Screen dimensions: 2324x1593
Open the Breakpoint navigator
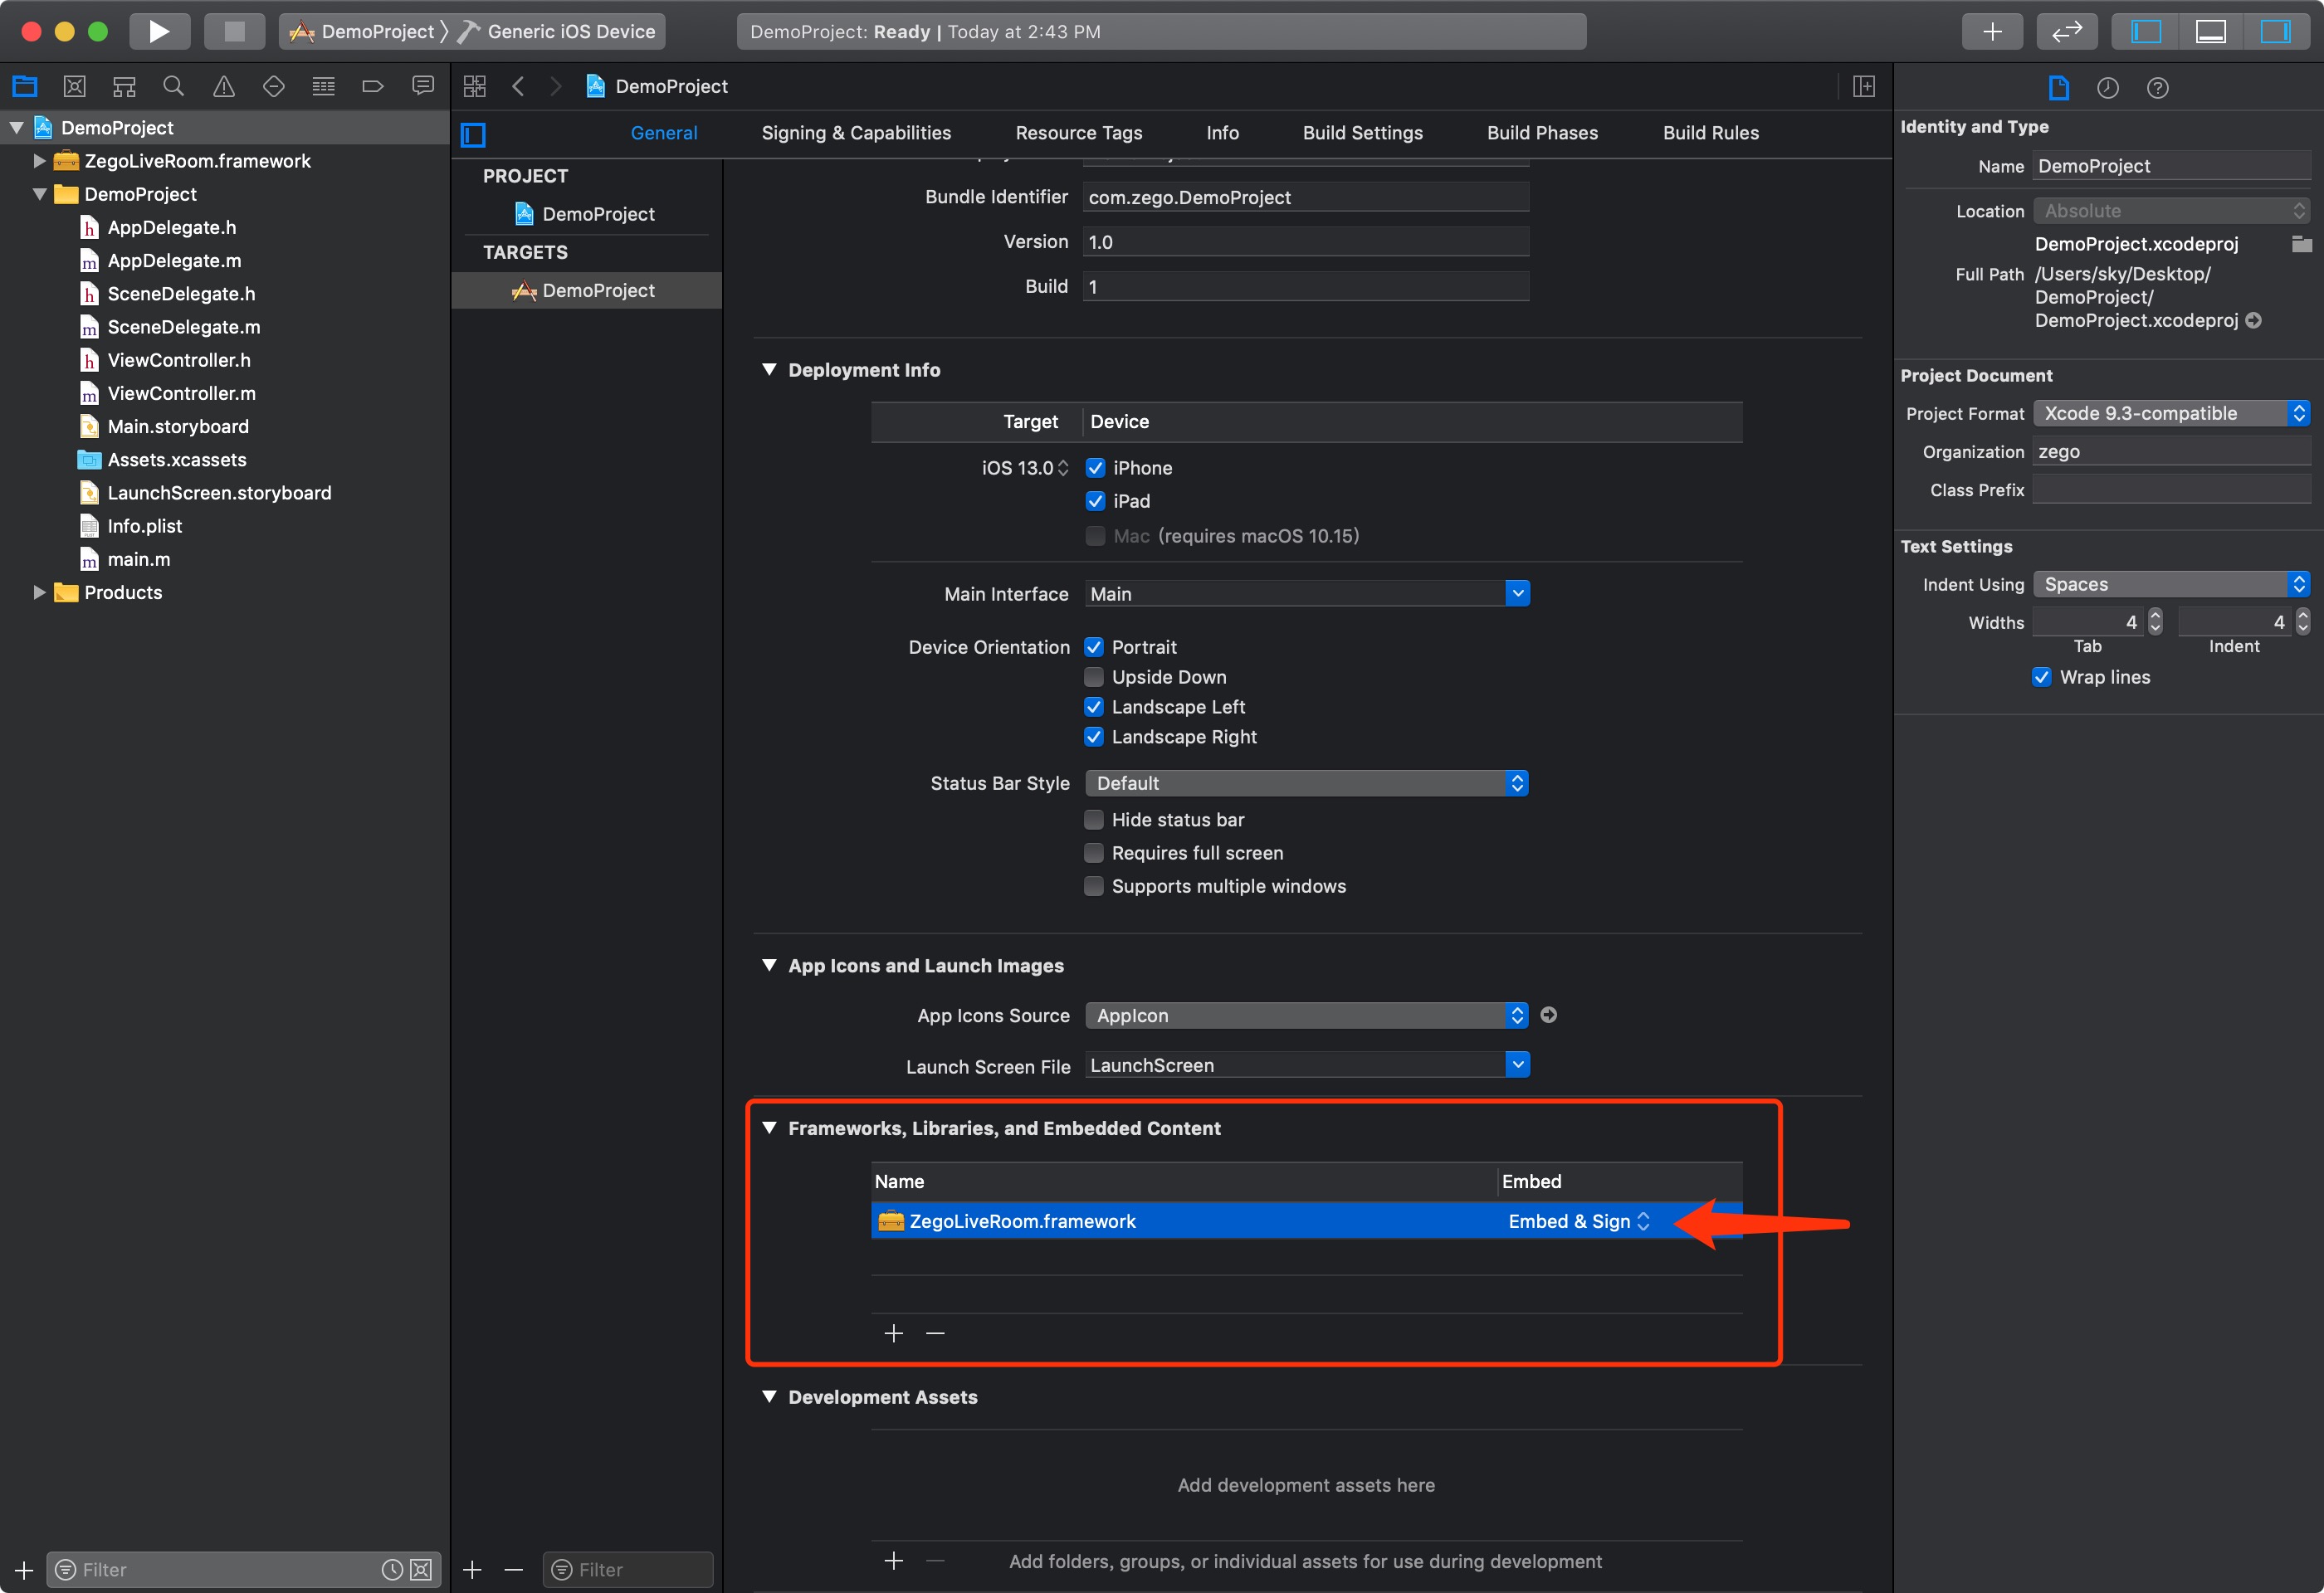(x=373, y=86)
